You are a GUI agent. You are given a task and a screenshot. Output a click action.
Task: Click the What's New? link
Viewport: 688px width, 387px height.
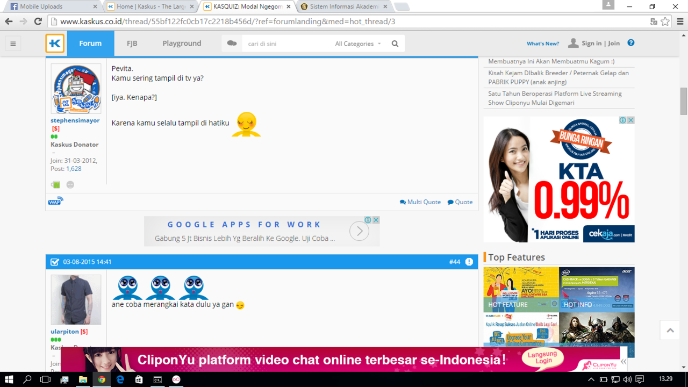pos(543,44)
